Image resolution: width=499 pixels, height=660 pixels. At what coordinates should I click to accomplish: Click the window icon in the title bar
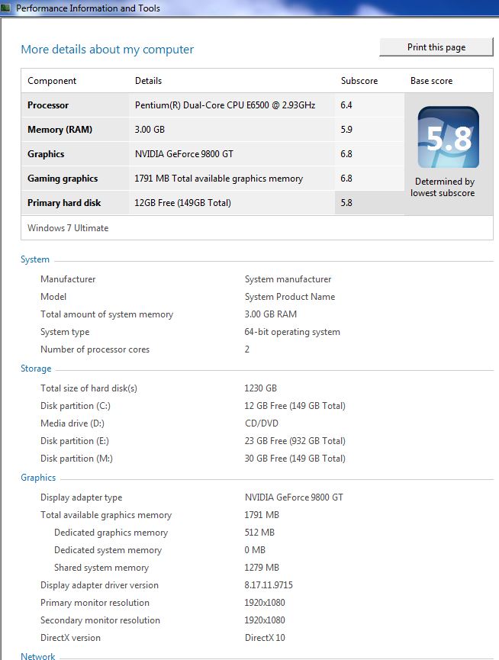click(5, 8)
